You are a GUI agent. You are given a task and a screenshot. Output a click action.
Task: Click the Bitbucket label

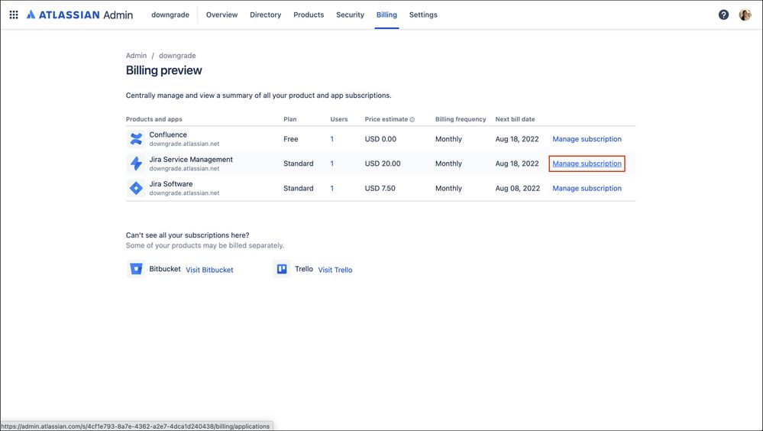[x=164, y=269]
